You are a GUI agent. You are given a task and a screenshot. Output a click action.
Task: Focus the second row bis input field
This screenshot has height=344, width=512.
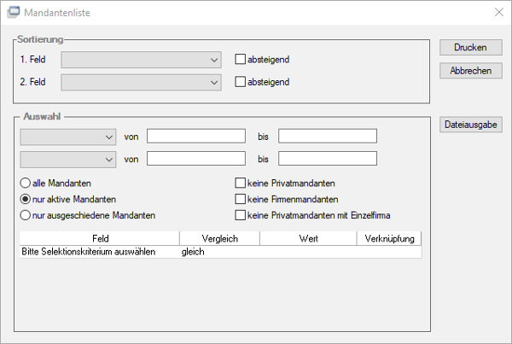pyautogui.click(x=328, y=159)
